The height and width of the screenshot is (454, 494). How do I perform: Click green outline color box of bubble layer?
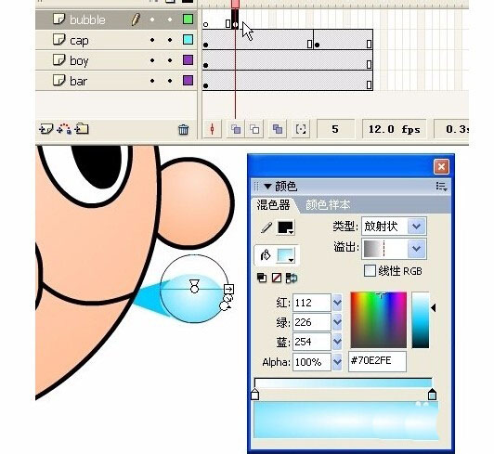coord(188,19)
